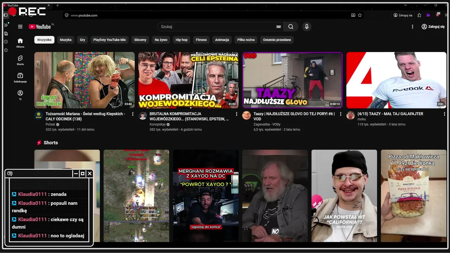Click the YouTube header Zaloguj się button

click(433, 27)
